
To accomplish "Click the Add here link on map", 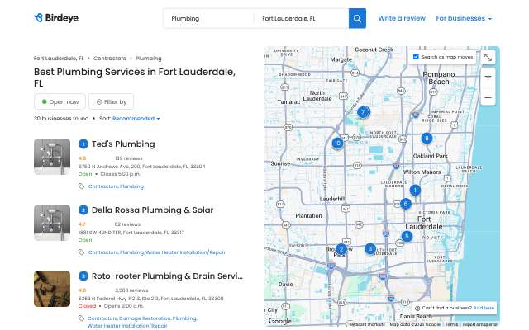I will click(x=484, y=308).
